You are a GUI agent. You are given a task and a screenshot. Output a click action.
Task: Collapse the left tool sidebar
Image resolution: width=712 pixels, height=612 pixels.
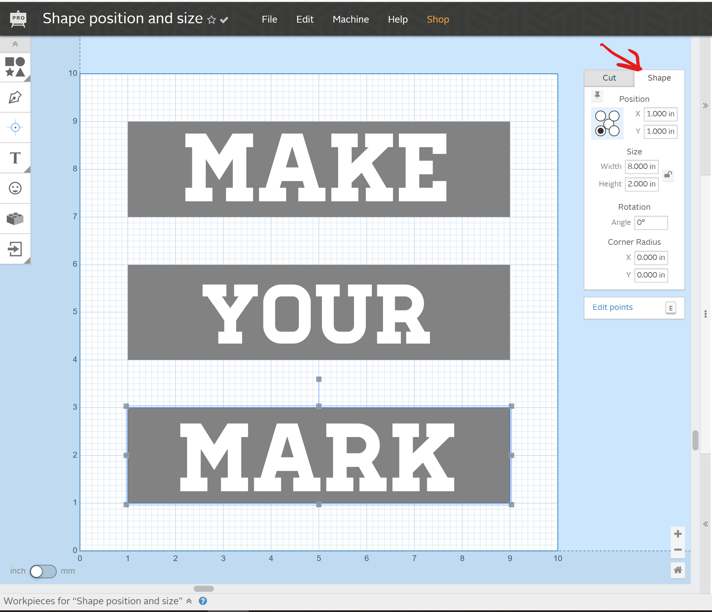tap(15, 44)
